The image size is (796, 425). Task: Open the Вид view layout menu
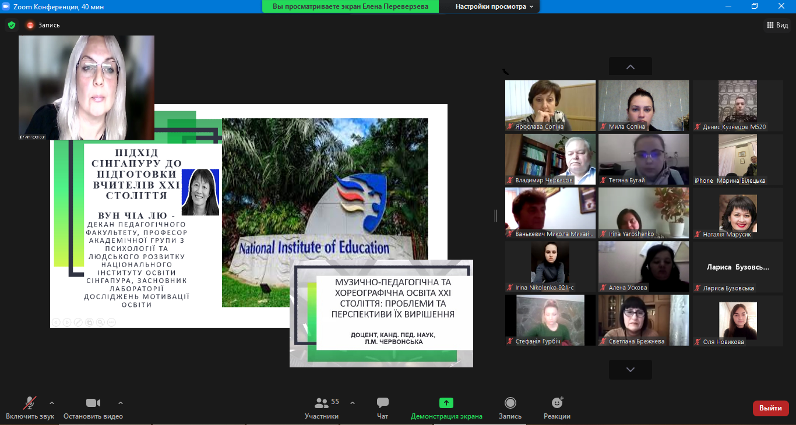tap(777, 25)
